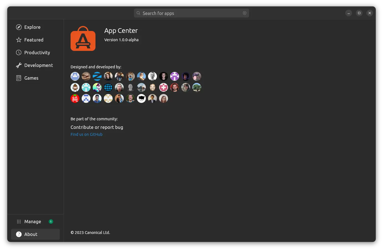Minimize the App Center window
The height and width of the screenshot is (250, 383).
tap(349, 13)
